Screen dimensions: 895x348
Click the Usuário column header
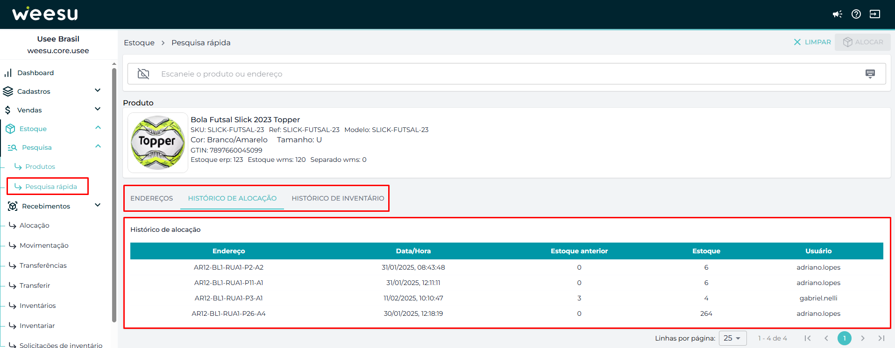tap(818, 251)
